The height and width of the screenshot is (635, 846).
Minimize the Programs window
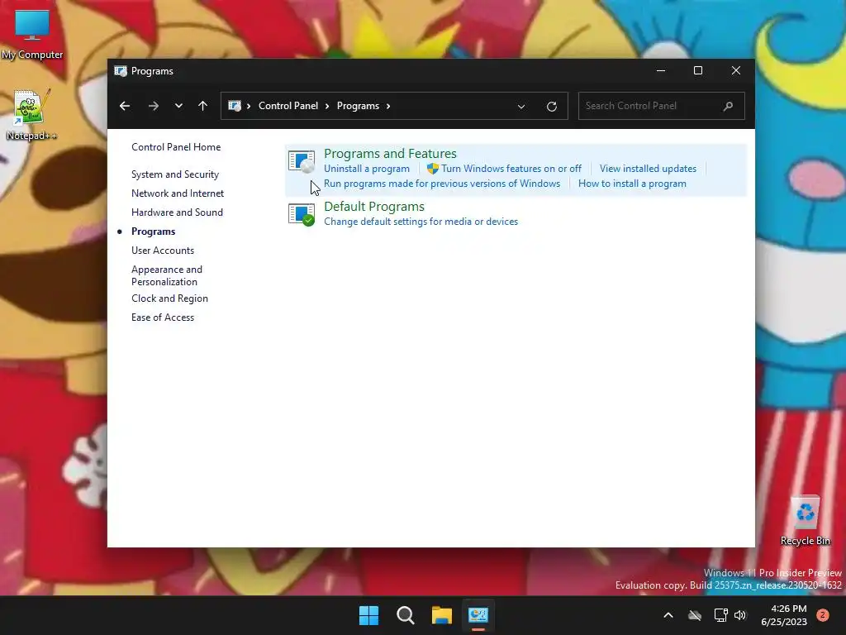coord(660,71)
